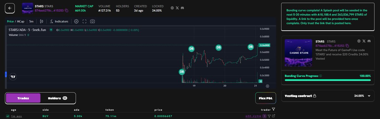Click the DB marker at the chart start

182,72
